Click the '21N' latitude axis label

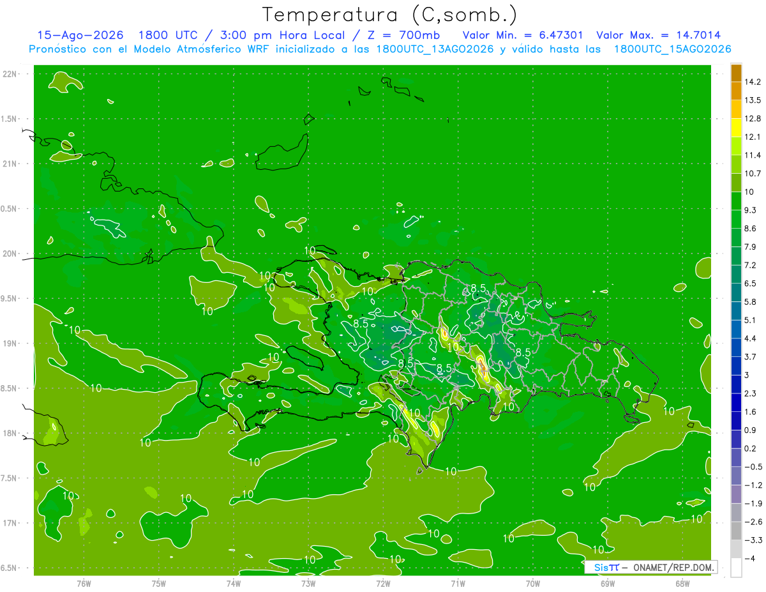(10, 163)
